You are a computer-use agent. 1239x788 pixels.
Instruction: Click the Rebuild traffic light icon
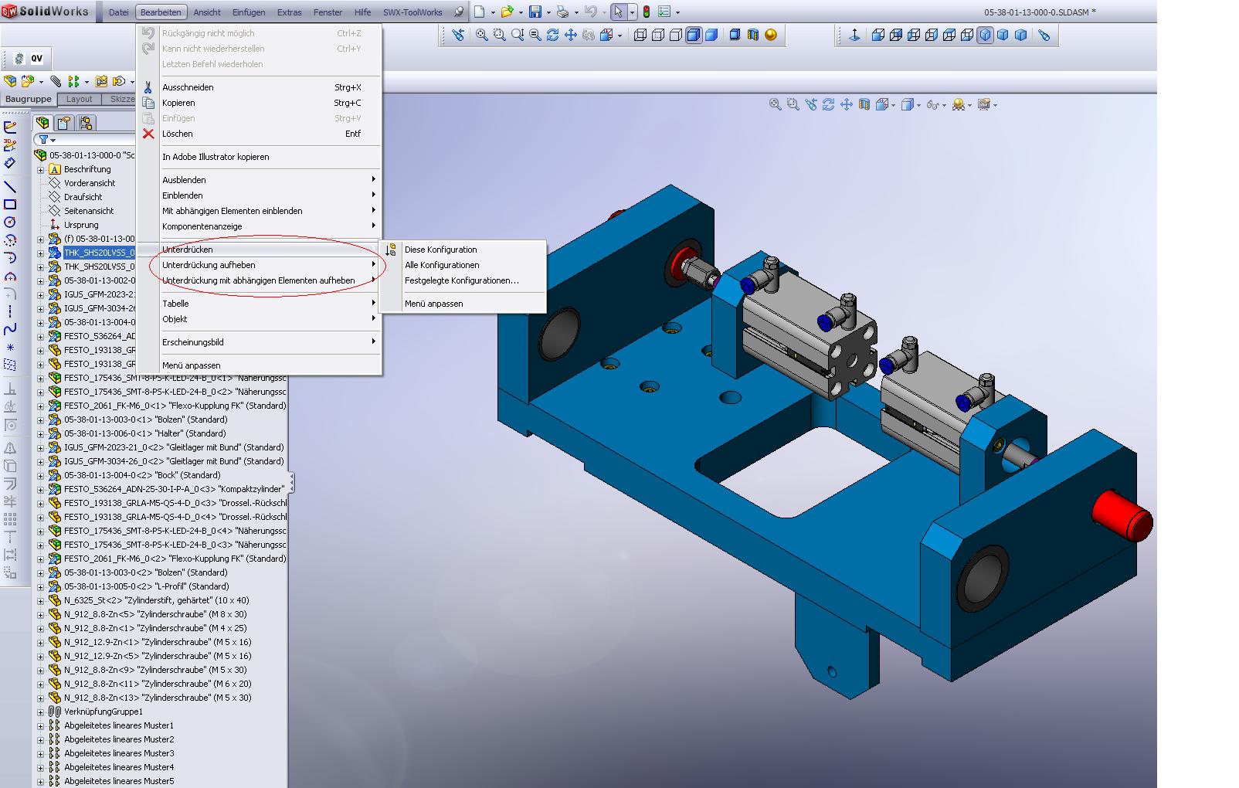[647, 12]
